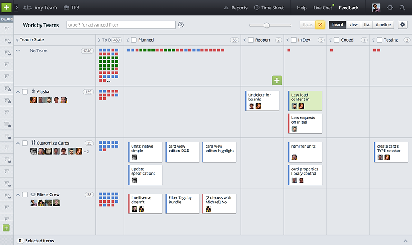Open the Any Team selector
The height and width of the screenshot is (245, 412).
pyautogui.click(x=40, y=8)
